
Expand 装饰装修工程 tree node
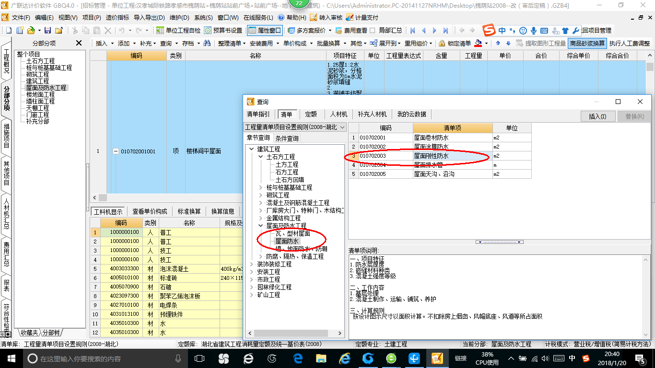252,264
